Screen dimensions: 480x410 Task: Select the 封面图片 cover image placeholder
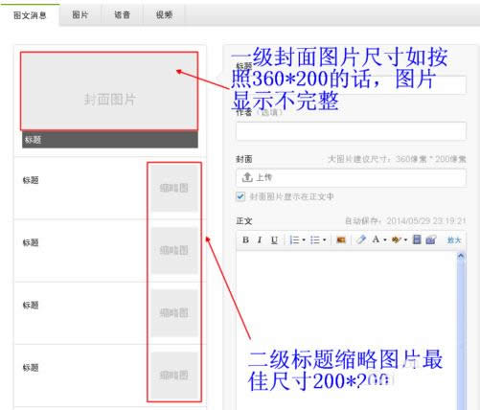[x=109, y=91]
